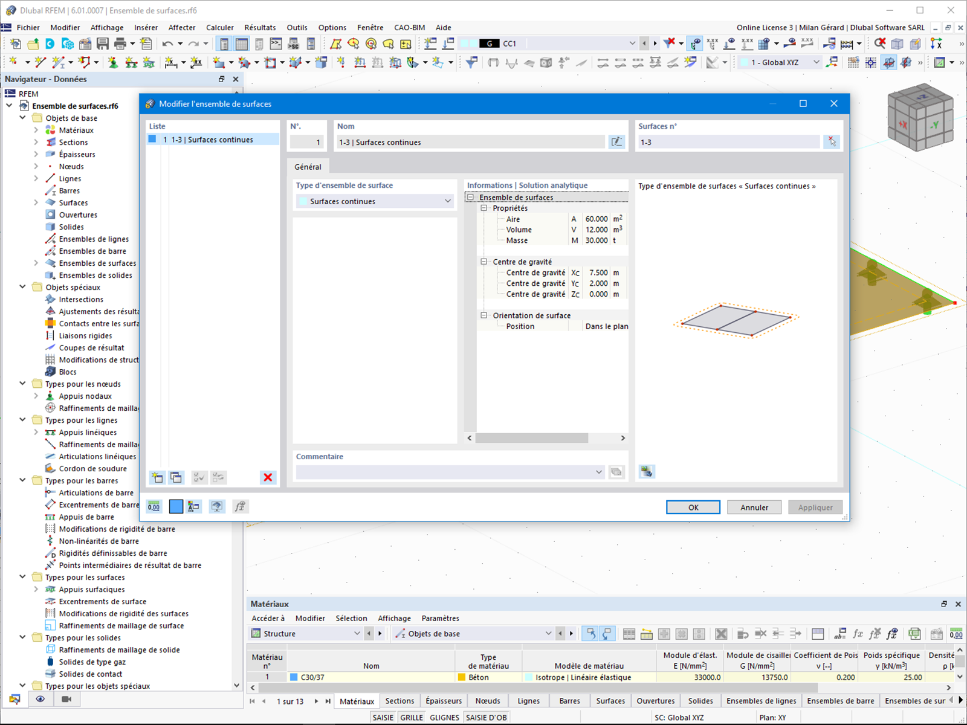Click the data tab icon at Navigator bottom
The height and width of the screenshot is (725, 967).
15,699
